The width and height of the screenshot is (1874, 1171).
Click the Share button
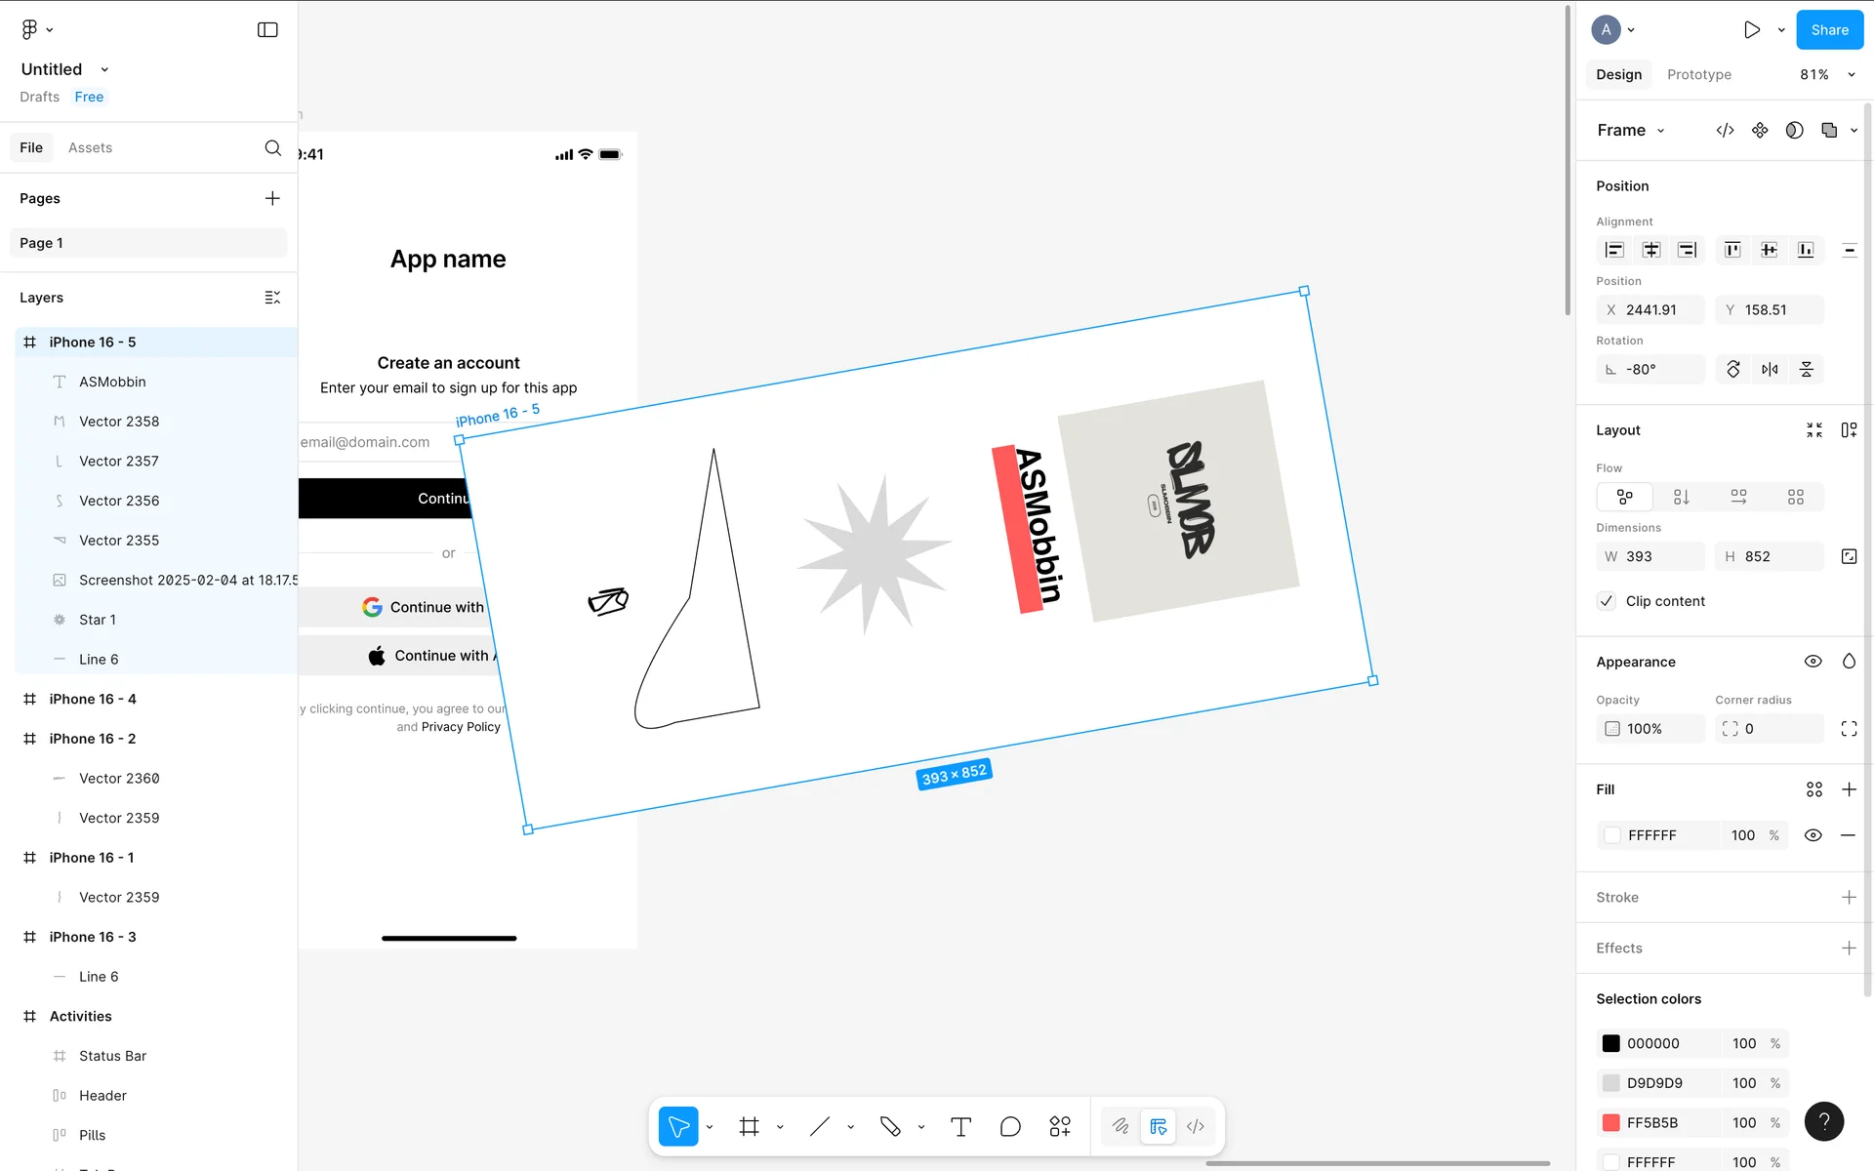click(1829, 30)
